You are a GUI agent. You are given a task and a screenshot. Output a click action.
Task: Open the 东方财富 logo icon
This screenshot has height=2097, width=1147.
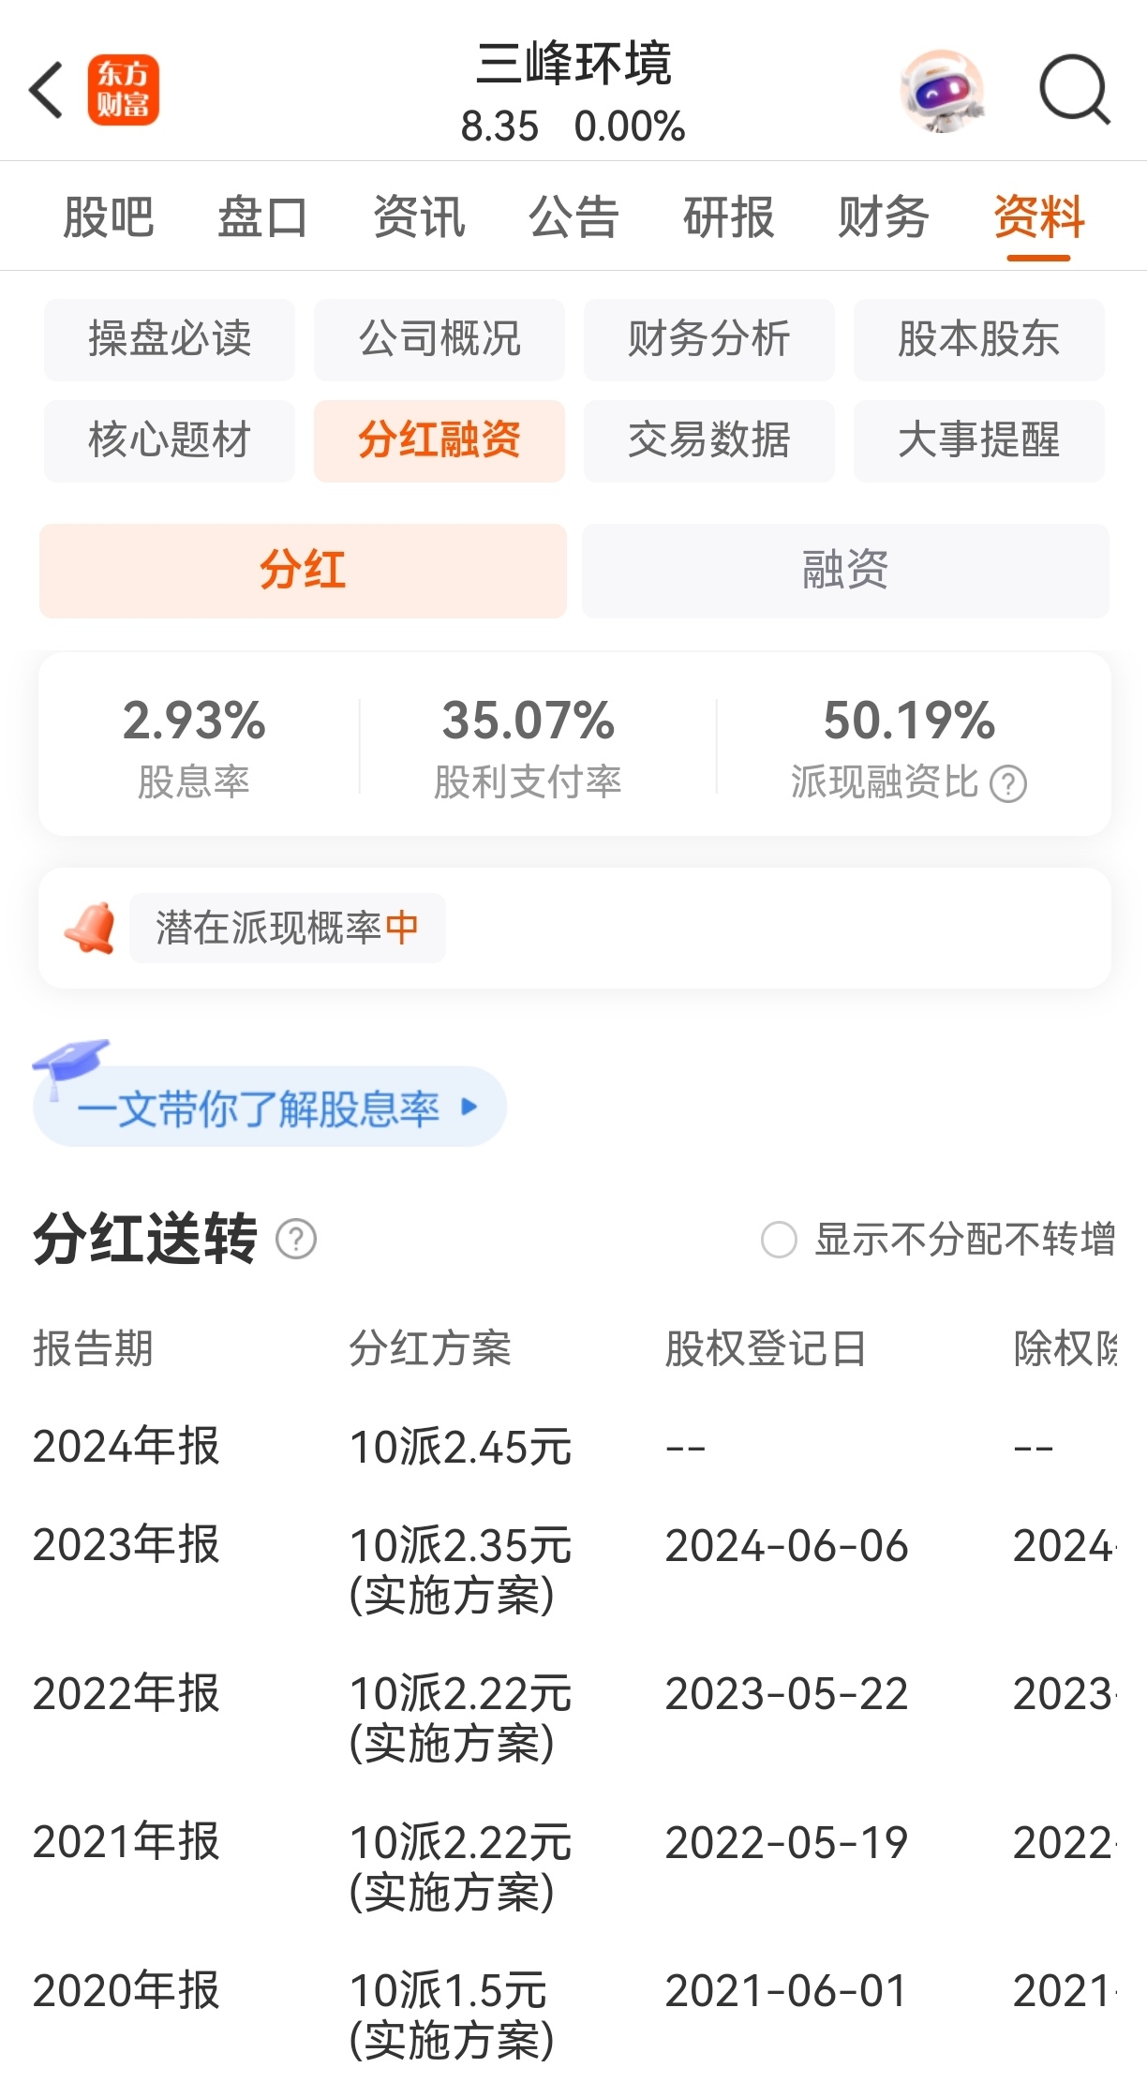[123, 90]
